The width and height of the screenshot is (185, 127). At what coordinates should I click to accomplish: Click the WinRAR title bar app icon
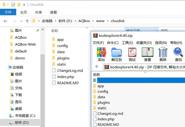click(95, 35)
